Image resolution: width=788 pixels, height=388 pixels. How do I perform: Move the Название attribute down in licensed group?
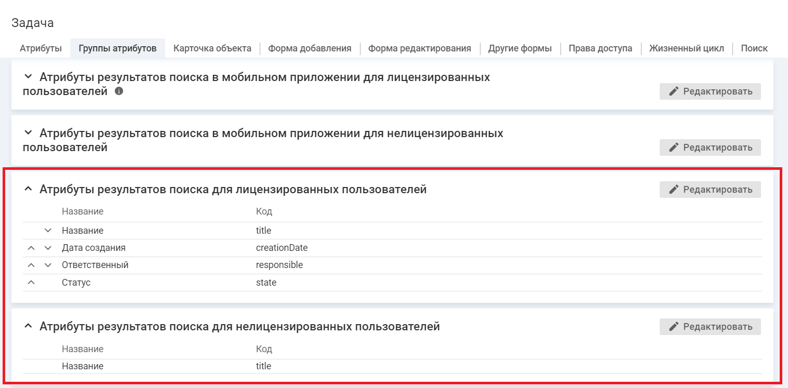click(x=48, y=231)
